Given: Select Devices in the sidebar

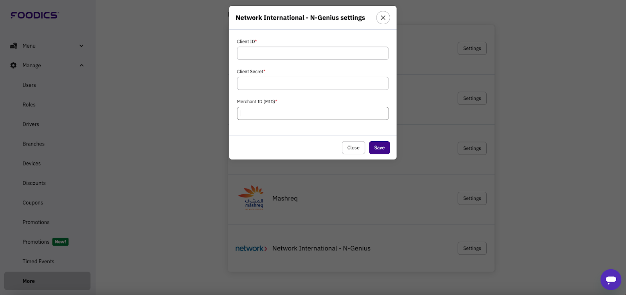Looking at the screenshot, I should tap(32, 163).
